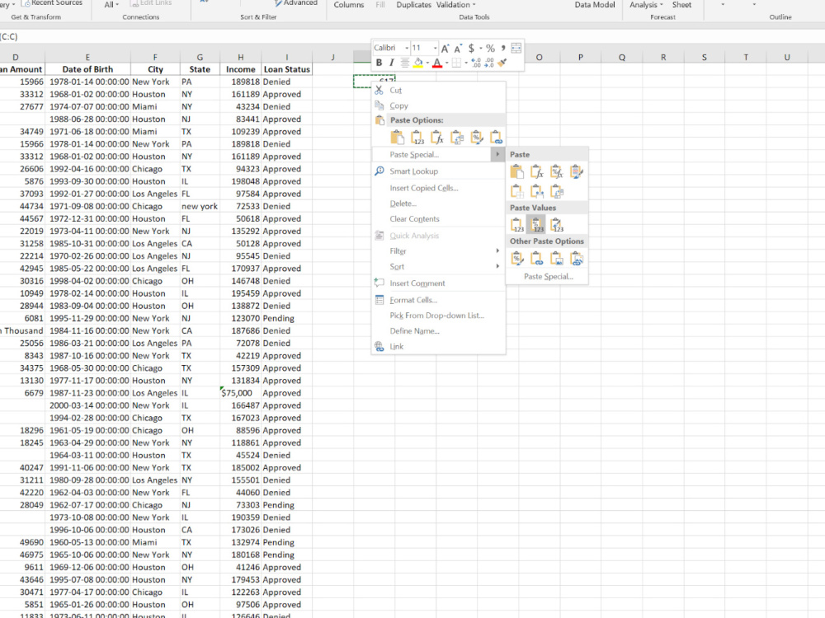This screenshot has height=618, width=825.
Task: Open font size 11 dropdown
Action: tap(435, 49)
